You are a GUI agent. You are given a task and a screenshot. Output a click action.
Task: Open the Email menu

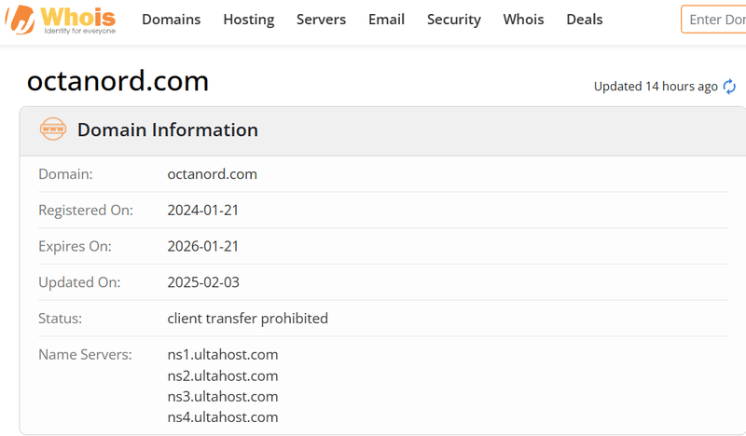click(x=386, y=20)
